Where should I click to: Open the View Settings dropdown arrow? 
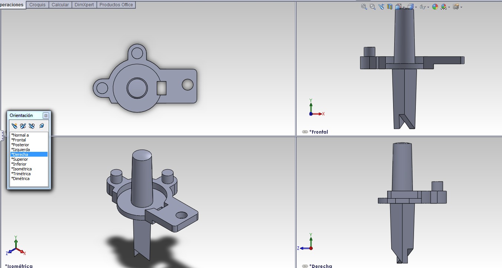(x=461, y=7)
